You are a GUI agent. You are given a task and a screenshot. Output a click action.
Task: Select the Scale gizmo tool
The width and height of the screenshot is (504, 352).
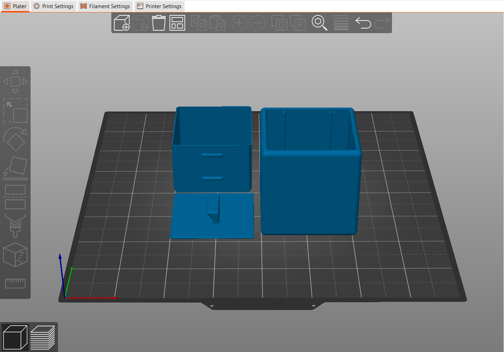point(15,110)
